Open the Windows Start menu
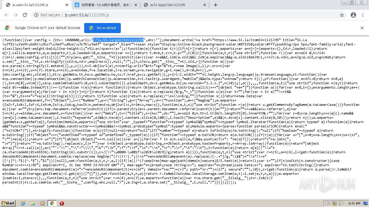Image resolution: width=369 pixels, height=207 pixels. pyautogui.click(x=8, y=203)
